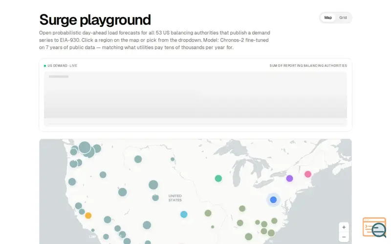Click the purple marker in New York
Screen dimensions: 391x244
(289, 178)
